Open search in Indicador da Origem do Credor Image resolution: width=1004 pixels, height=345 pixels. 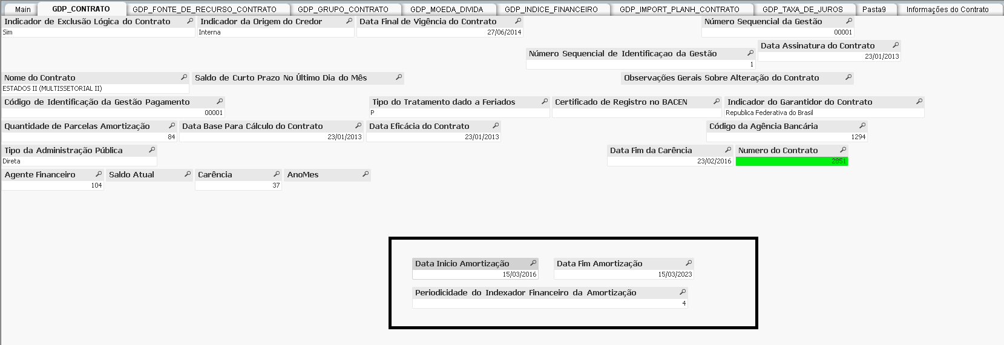point(349,21)
